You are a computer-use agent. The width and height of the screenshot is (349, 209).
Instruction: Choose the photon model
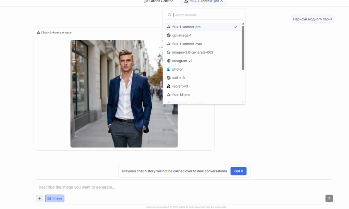click(x=202, y=69)
